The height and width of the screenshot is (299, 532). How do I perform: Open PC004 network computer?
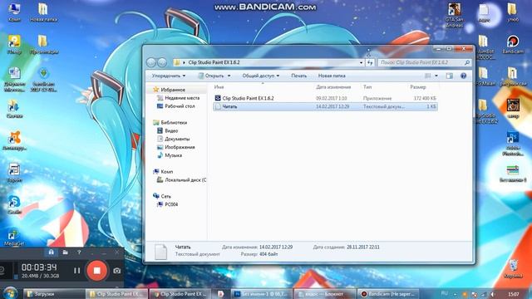pyautogui.click(x=171, y=204)
